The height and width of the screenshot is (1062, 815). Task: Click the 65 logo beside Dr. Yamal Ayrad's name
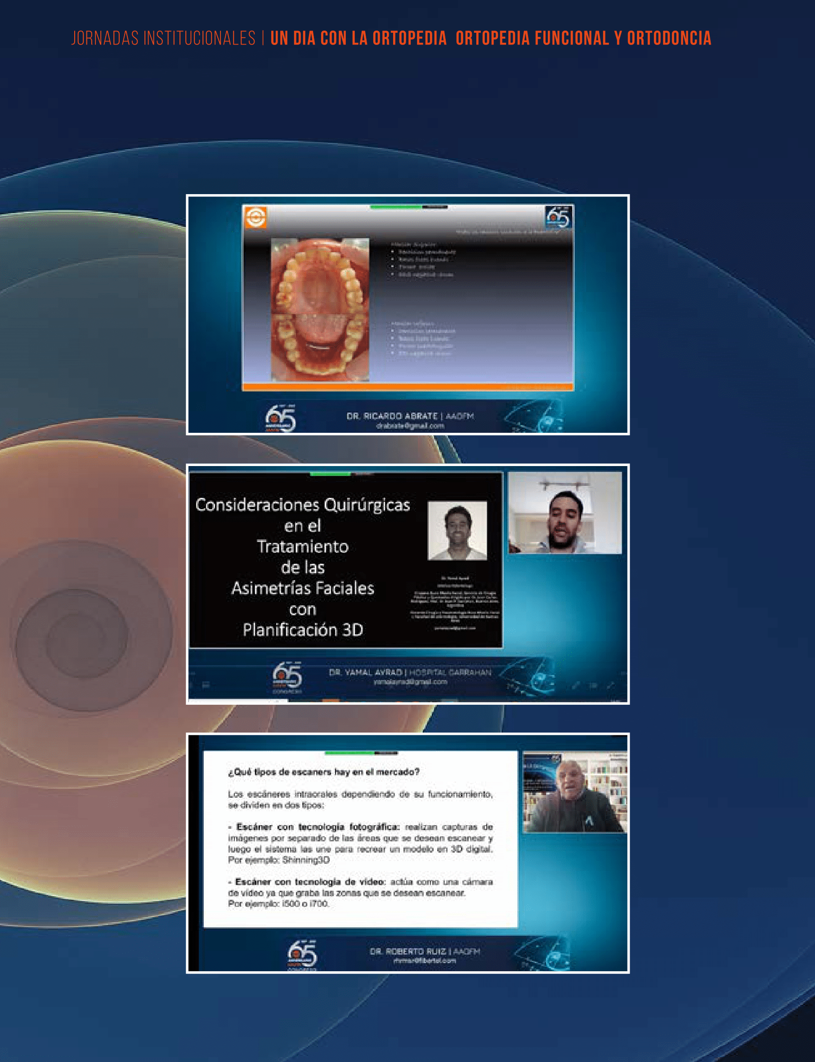click(287, 678)
